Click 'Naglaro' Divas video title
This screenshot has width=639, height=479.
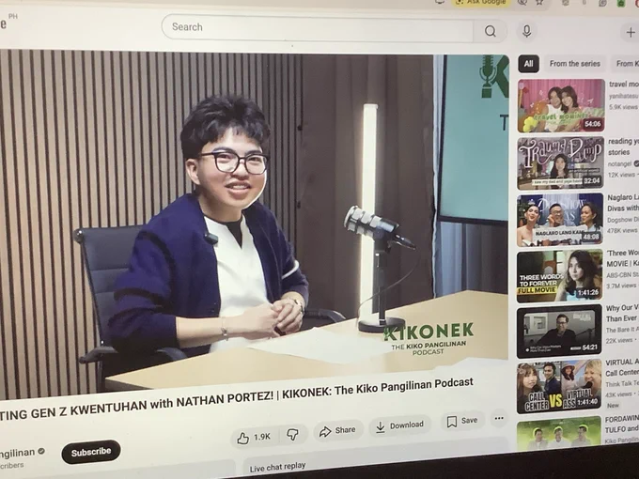coord(623,203)
